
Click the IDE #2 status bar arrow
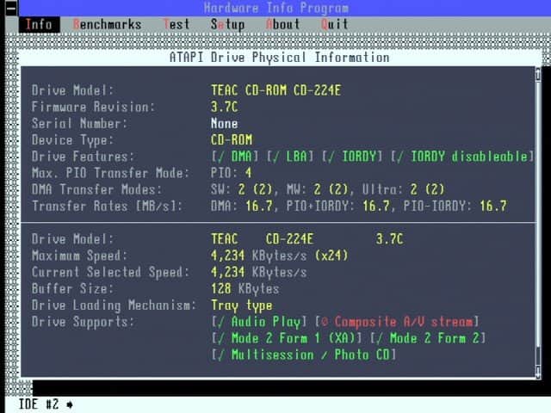pyautogui.click(x=70, y=404)
